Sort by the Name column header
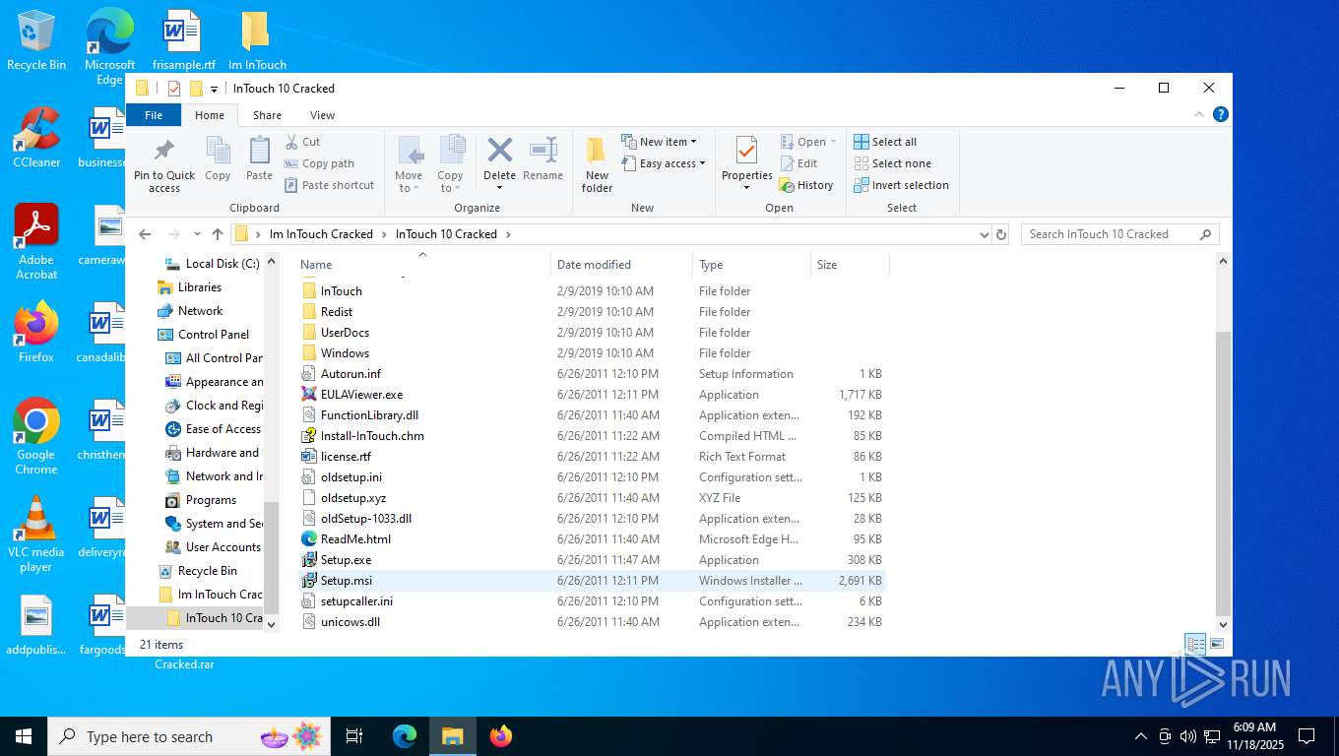 pyautogui.click(x=421, y=264)
